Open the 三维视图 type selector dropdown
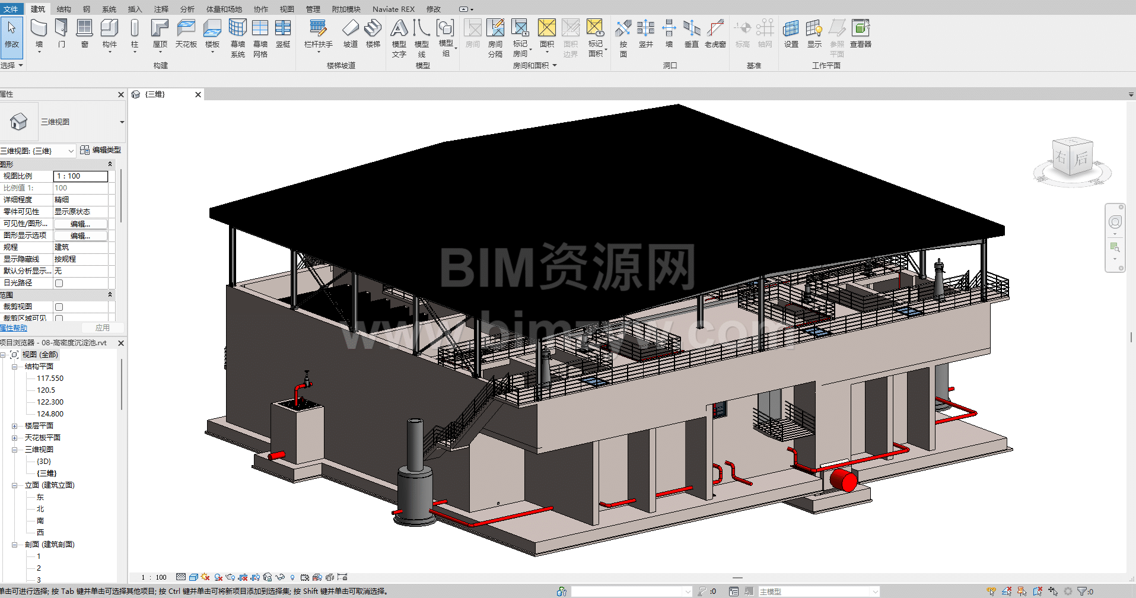Viewport: 1136px width, 598px height. click(122, 122)
